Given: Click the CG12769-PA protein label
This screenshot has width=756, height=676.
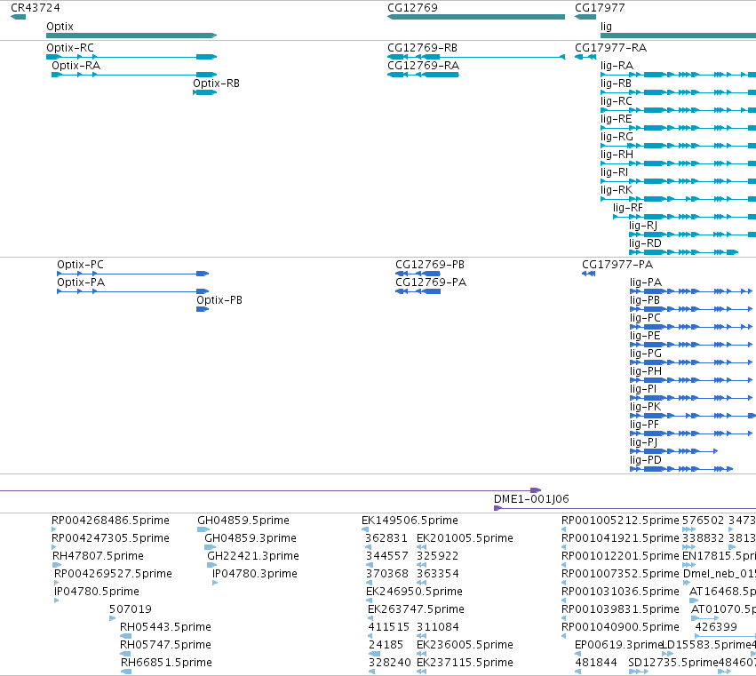Looking at the screenshot, I should coord(431,282).
